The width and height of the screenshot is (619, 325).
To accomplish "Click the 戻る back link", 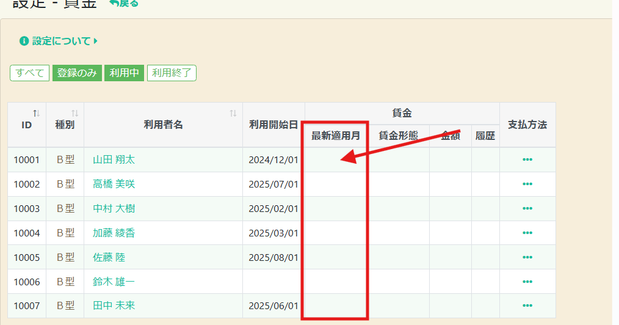I will (124, 4).
